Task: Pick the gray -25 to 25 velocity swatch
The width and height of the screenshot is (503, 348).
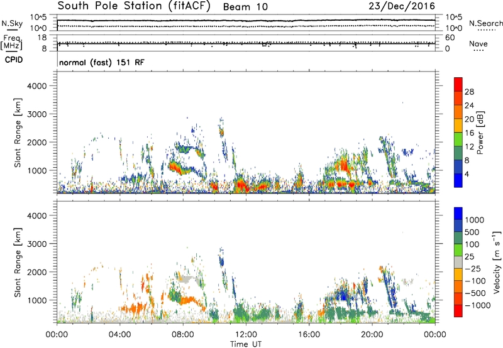Action: point(458,262)
